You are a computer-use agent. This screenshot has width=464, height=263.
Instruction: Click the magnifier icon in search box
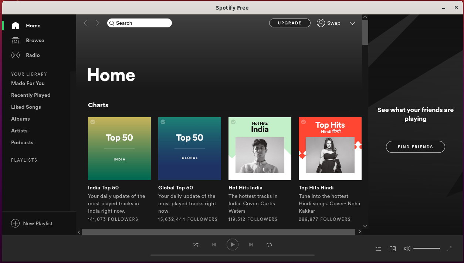click(112, 23)
